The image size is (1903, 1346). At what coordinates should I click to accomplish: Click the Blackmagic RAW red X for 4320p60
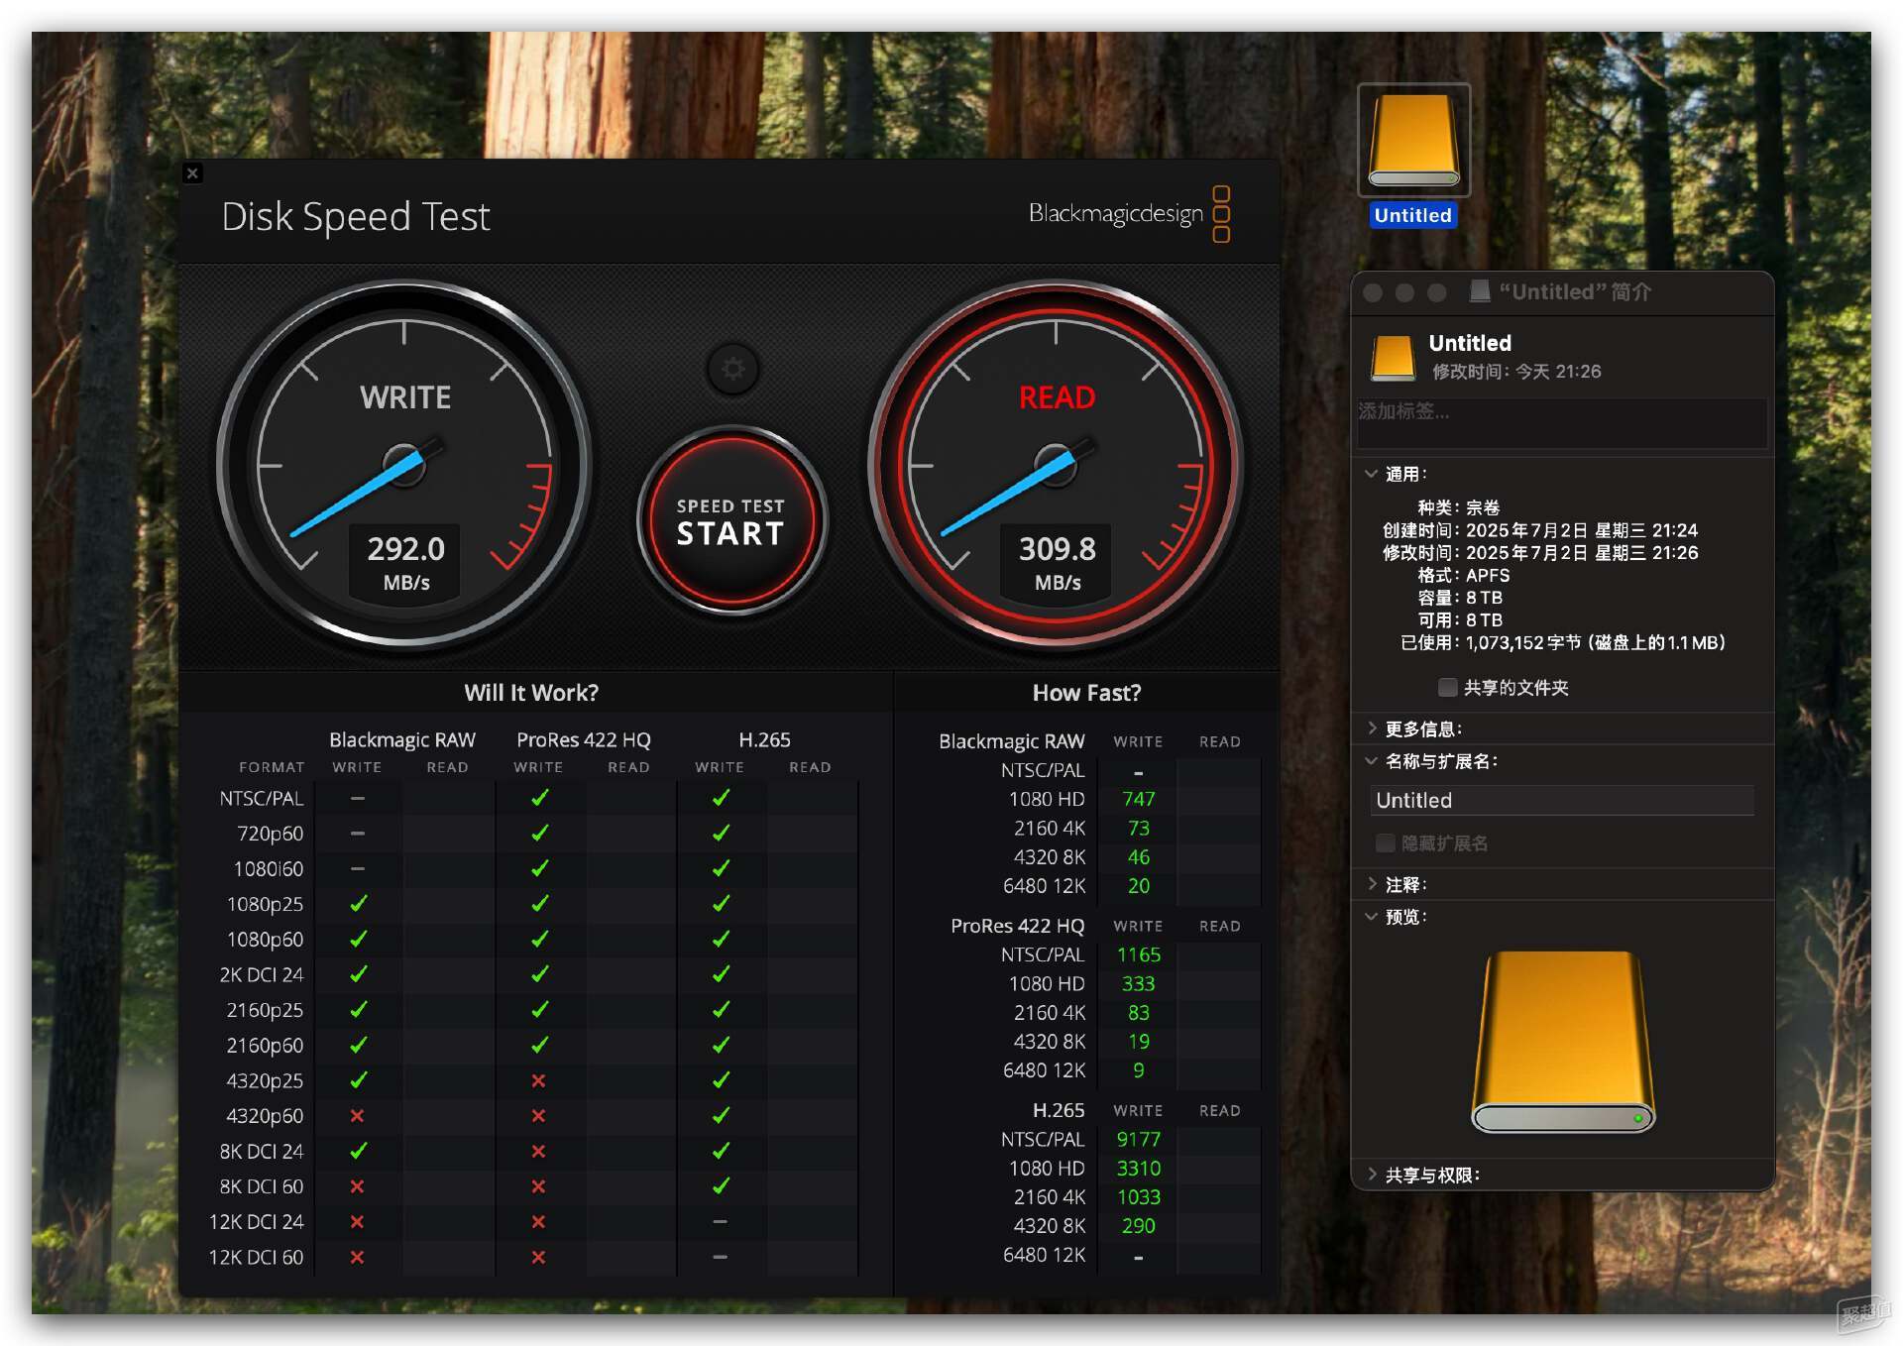click(x=357, y=1116)
